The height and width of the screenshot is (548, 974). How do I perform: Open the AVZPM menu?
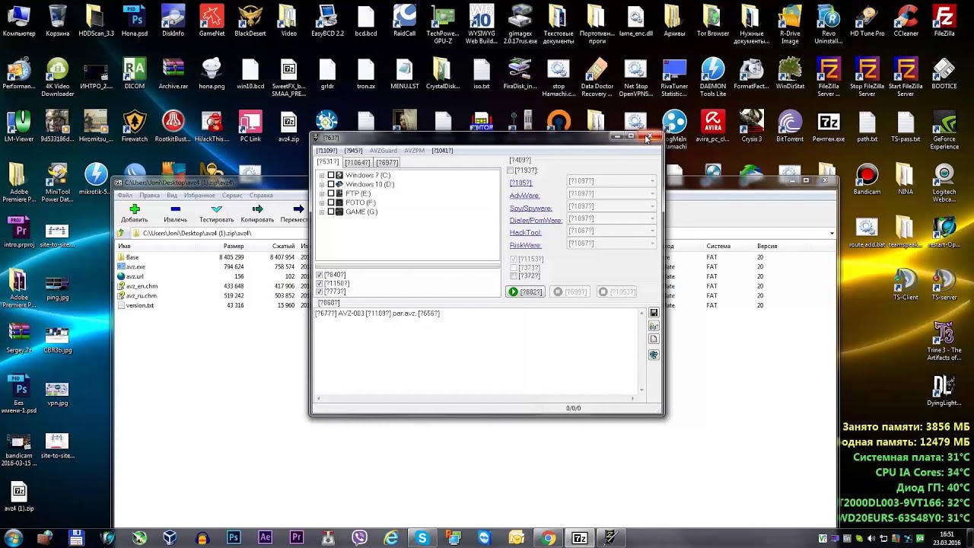pos(414,151)
